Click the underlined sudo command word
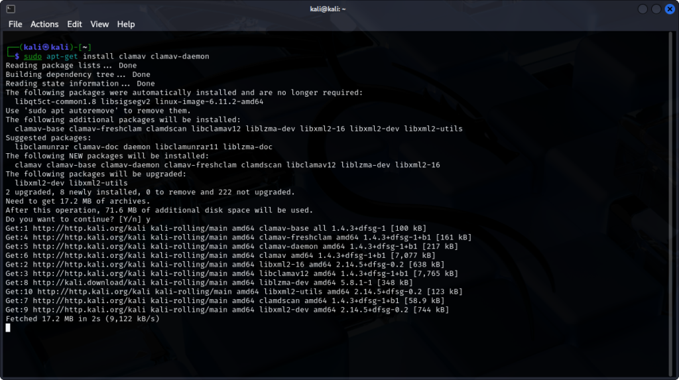679x380 pixels. coord(32,56)
